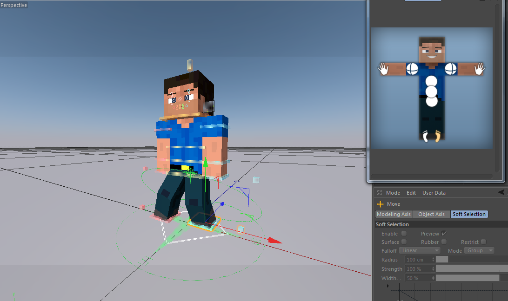The width and height of the screenshot is (508, 301).
Task: Select the left footprint icon in the character selector
Action: pos(424,137)
